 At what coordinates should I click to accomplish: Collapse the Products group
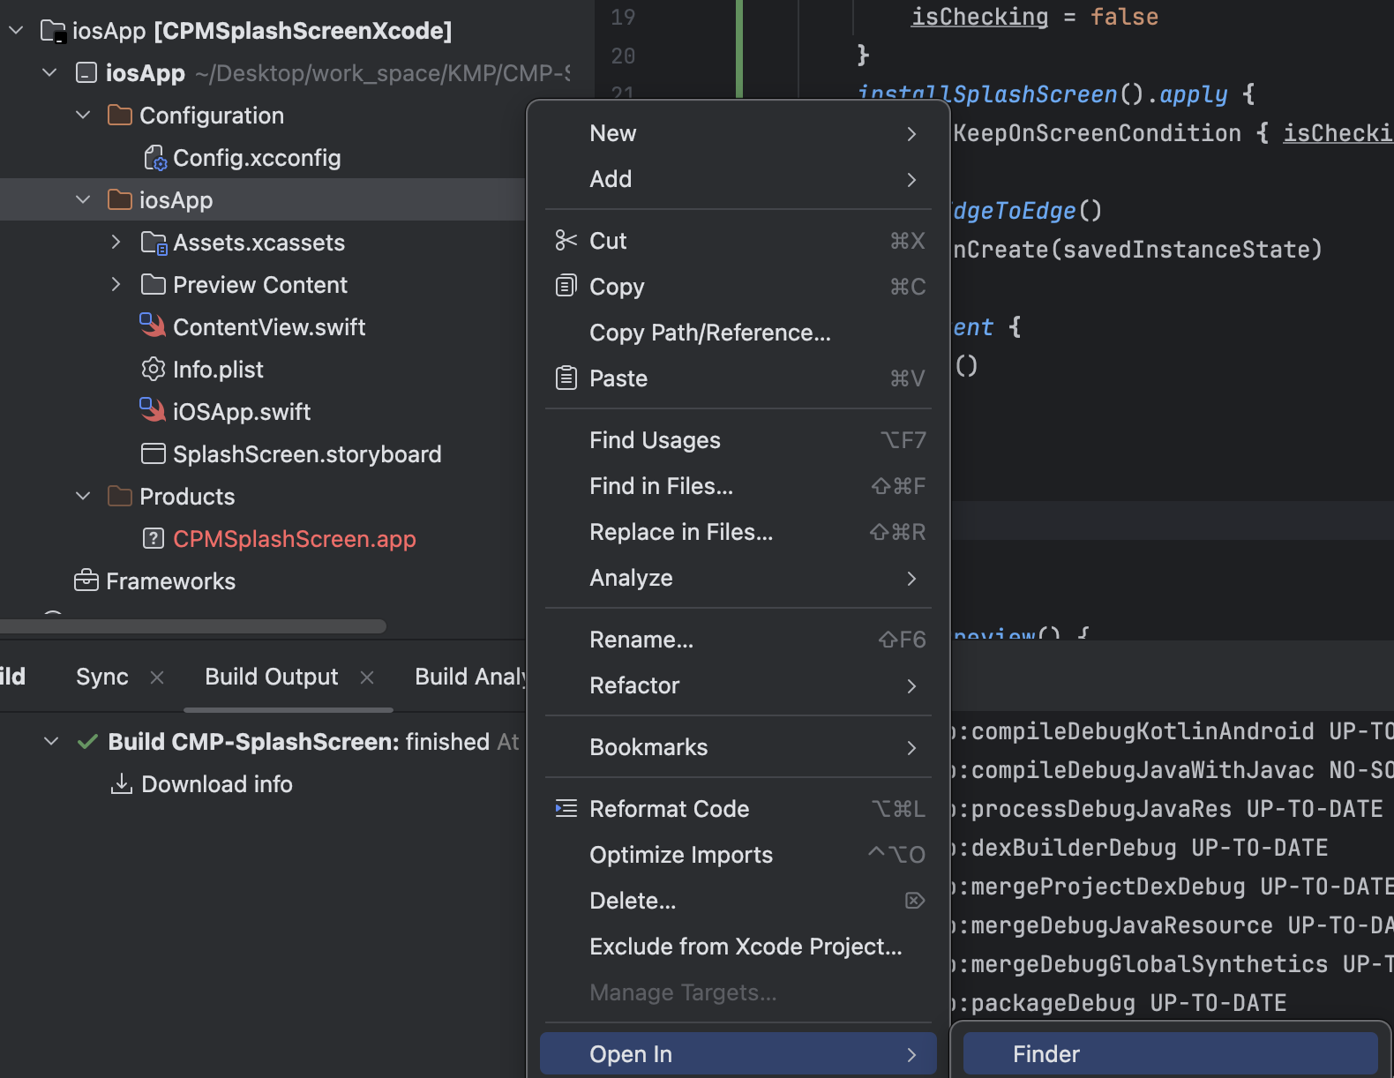[83, 496]
